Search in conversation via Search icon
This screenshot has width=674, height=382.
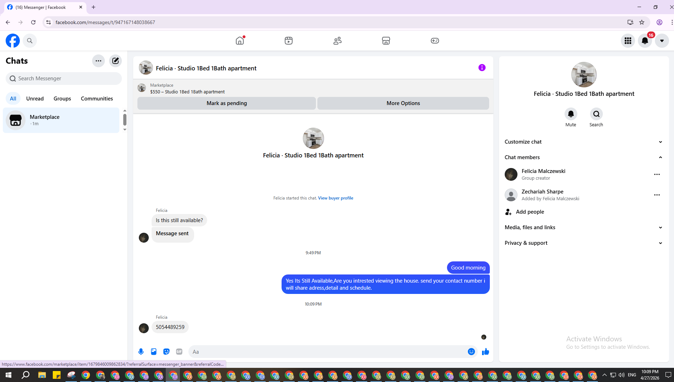click(596, 114)
